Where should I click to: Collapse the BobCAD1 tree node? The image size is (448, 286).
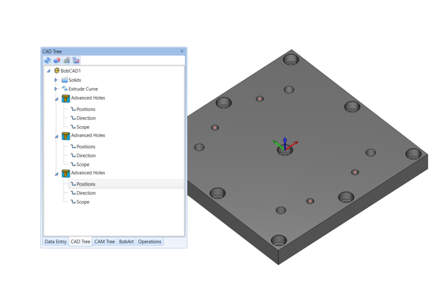click(x=48, y=71)
